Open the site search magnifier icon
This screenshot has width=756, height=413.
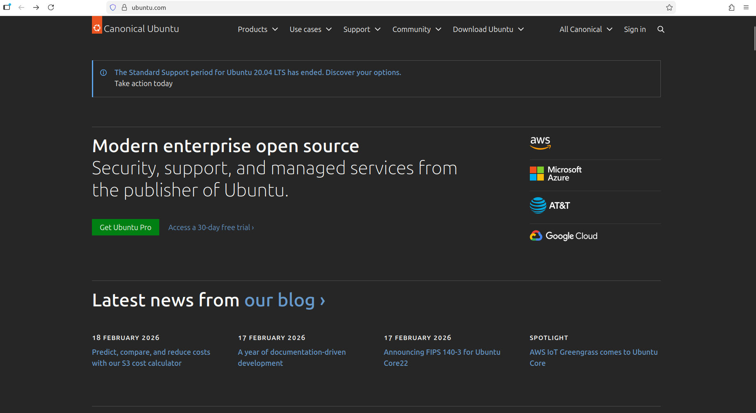pyautogui.click(x=661, y=29)
